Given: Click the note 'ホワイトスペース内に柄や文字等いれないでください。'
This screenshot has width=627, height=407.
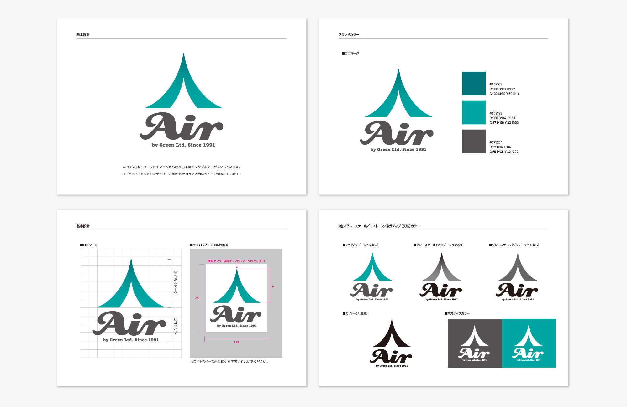Looking at the screenshot, I should click(229, 362).
